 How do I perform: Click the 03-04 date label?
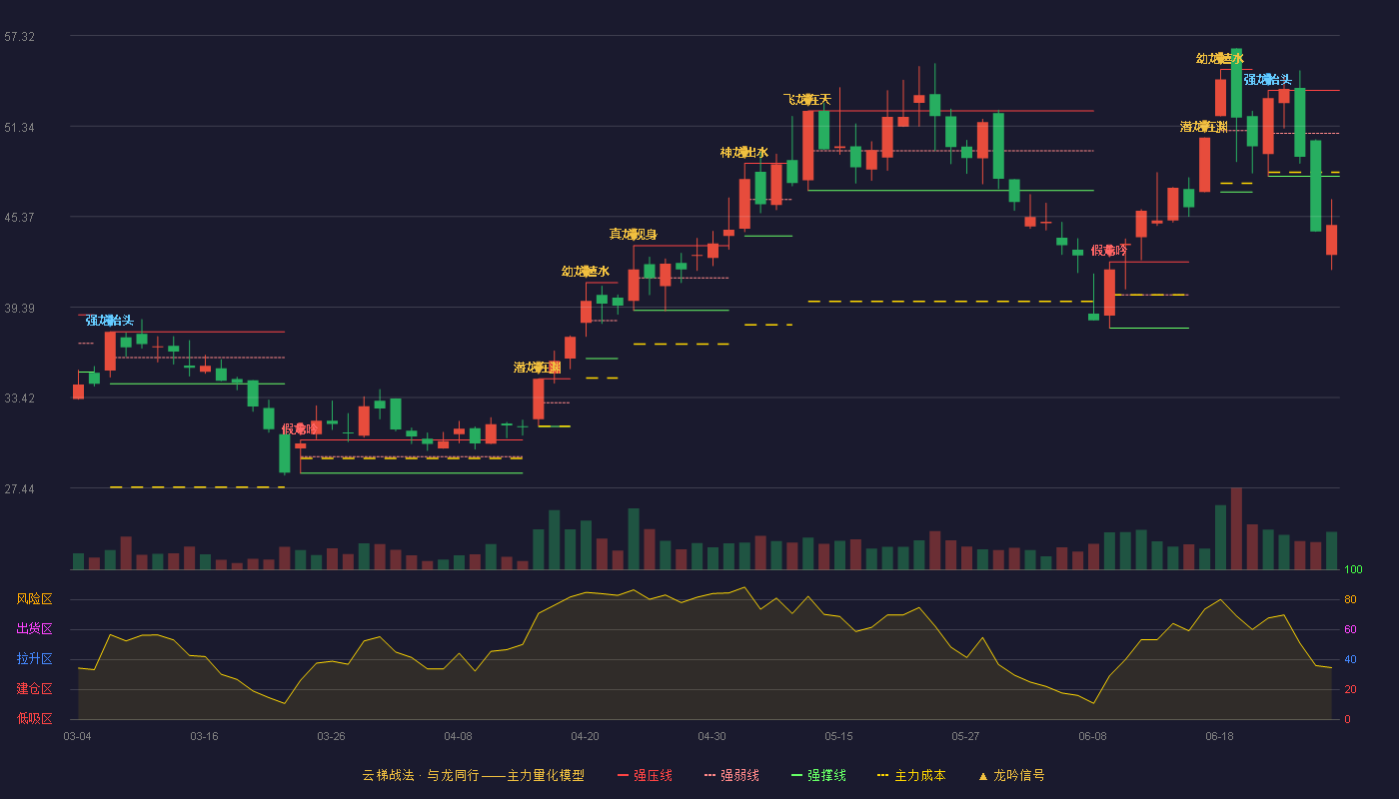78,736
